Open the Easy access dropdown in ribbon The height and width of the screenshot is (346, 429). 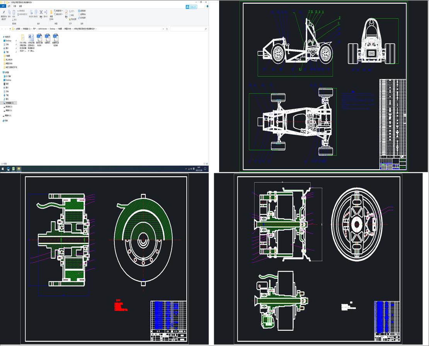58,14
